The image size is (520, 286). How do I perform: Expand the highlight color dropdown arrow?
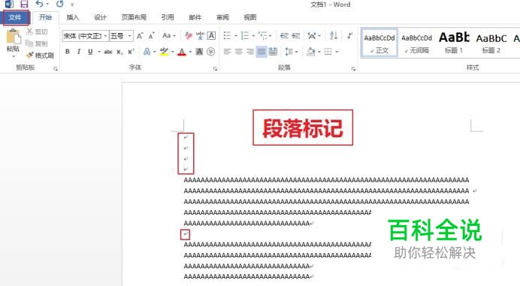click(172, 52)
